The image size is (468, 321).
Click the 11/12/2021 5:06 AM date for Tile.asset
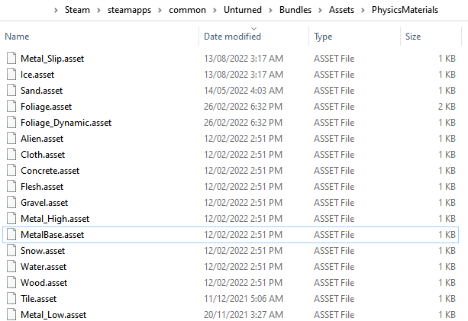tap(244, 299)
